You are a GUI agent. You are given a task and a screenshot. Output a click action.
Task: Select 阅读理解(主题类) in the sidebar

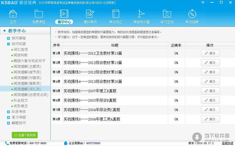tap(27, 67)
